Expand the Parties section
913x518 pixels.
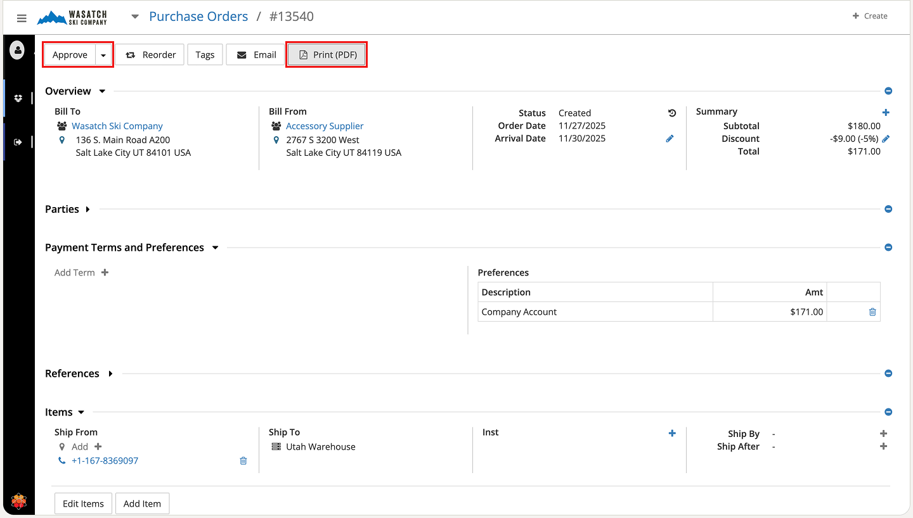[87, 210]
